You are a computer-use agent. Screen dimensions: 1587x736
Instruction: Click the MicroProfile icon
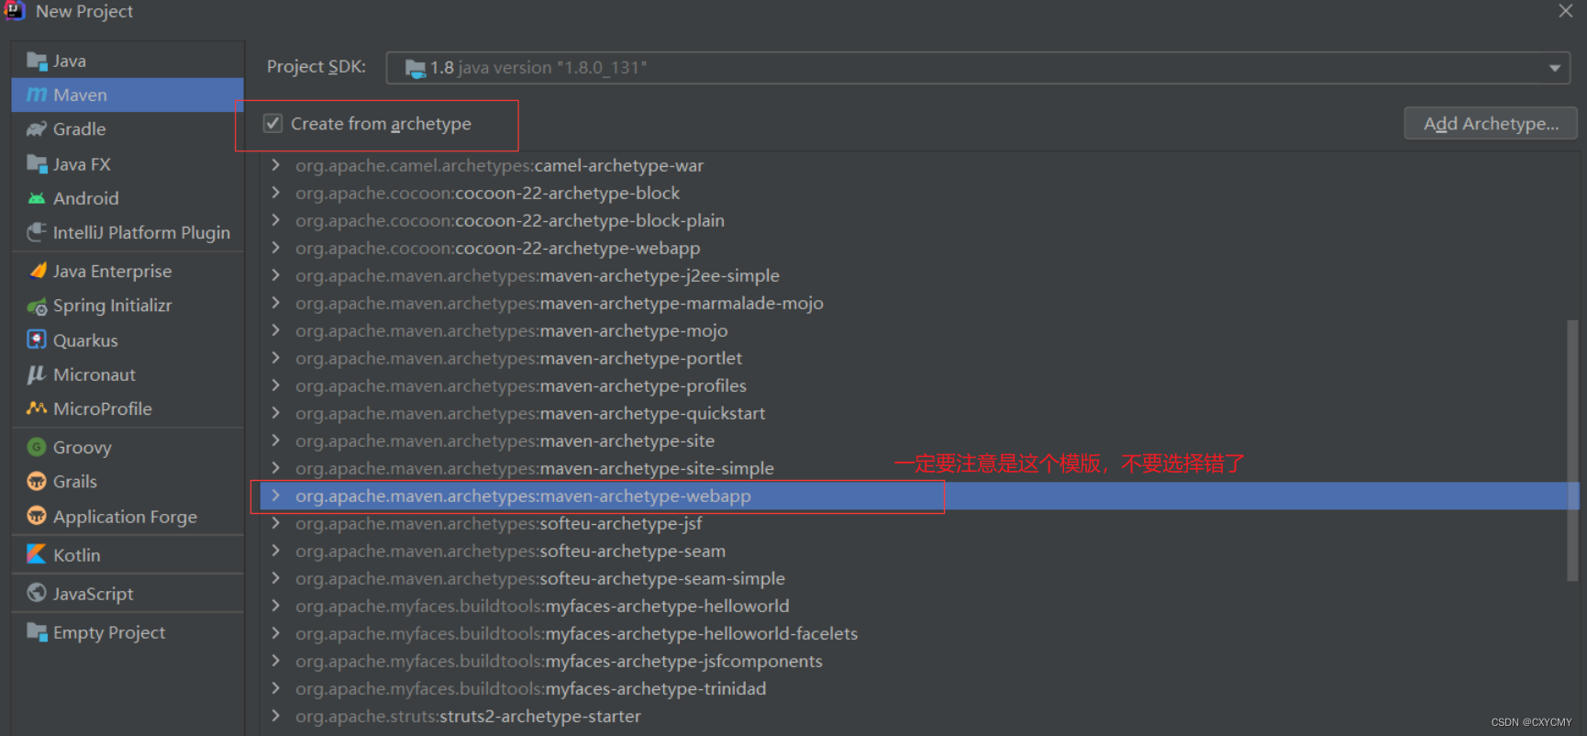pyautogui.click(x=37, y=408)
